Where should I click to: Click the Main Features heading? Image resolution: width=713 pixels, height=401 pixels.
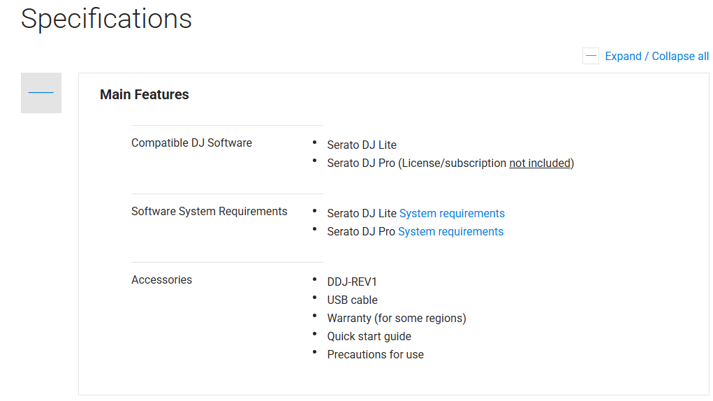click(145, 95)
